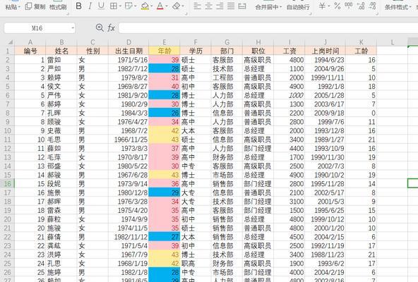Decrease decimal places
The width and height of the screenshot is (418, 282).
372,6
